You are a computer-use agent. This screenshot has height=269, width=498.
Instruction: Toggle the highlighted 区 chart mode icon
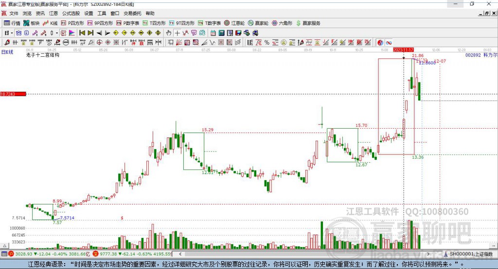63,33
